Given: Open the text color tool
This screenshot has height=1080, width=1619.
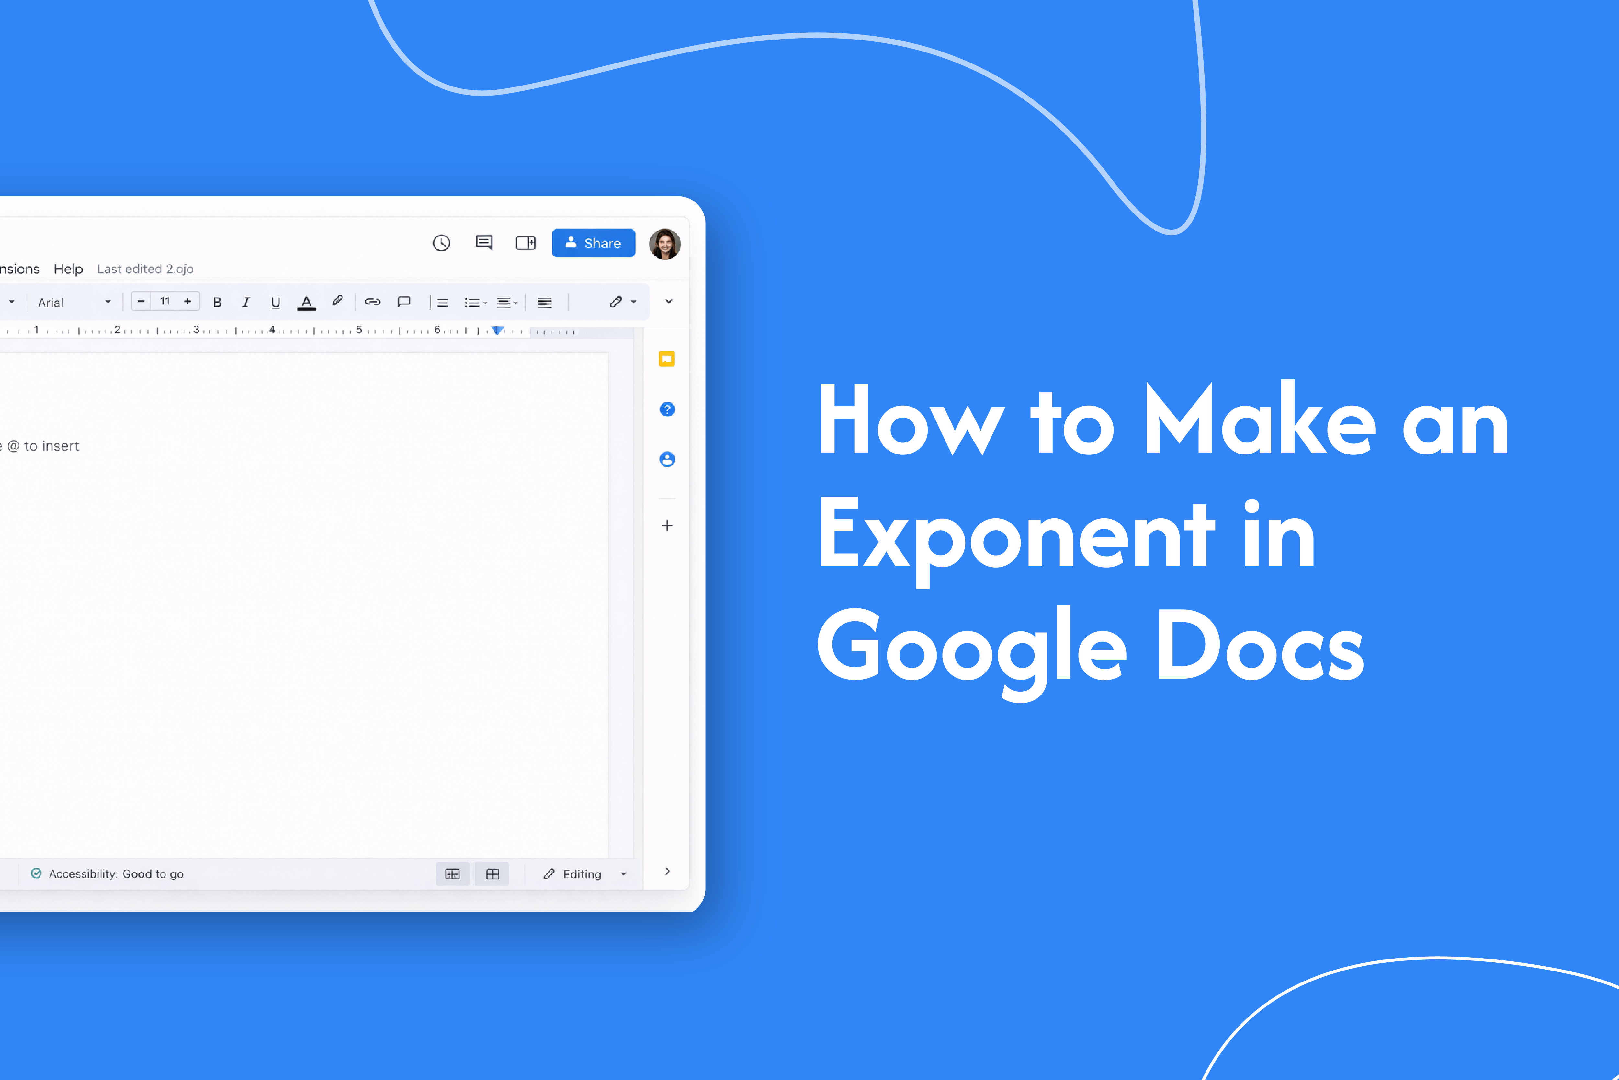Looking at the screenshot, I should (308, 302).
